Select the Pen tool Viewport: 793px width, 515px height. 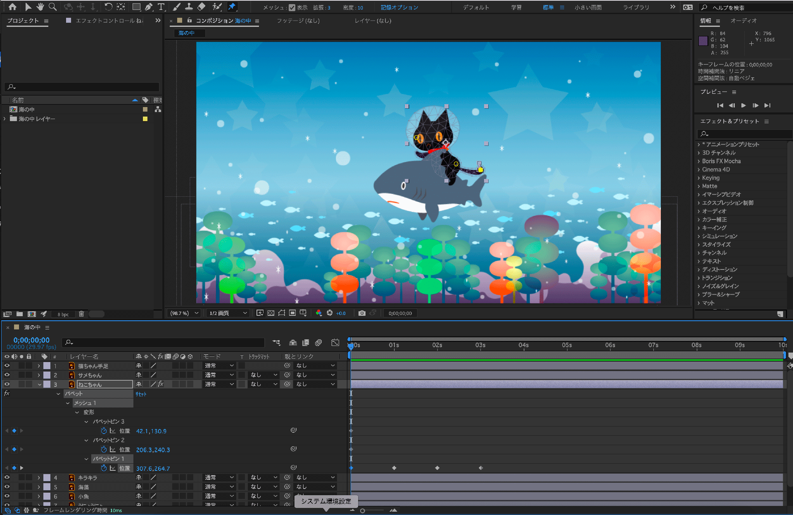tap(149, 7)
